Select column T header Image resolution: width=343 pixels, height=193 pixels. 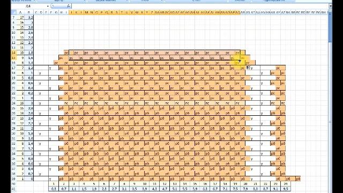(122, 12)
